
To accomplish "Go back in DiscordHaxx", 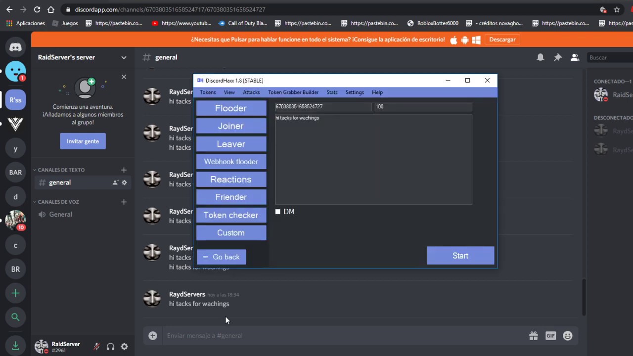I will click(x=221, y=257).
